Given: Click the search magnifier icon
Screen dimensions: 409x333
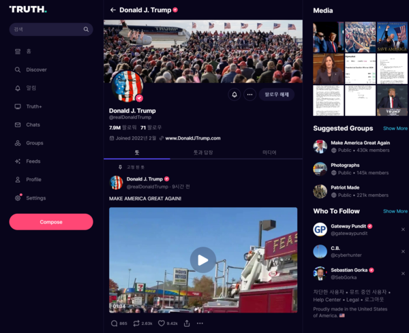Looking at the screenshot, I should point(86,29).
